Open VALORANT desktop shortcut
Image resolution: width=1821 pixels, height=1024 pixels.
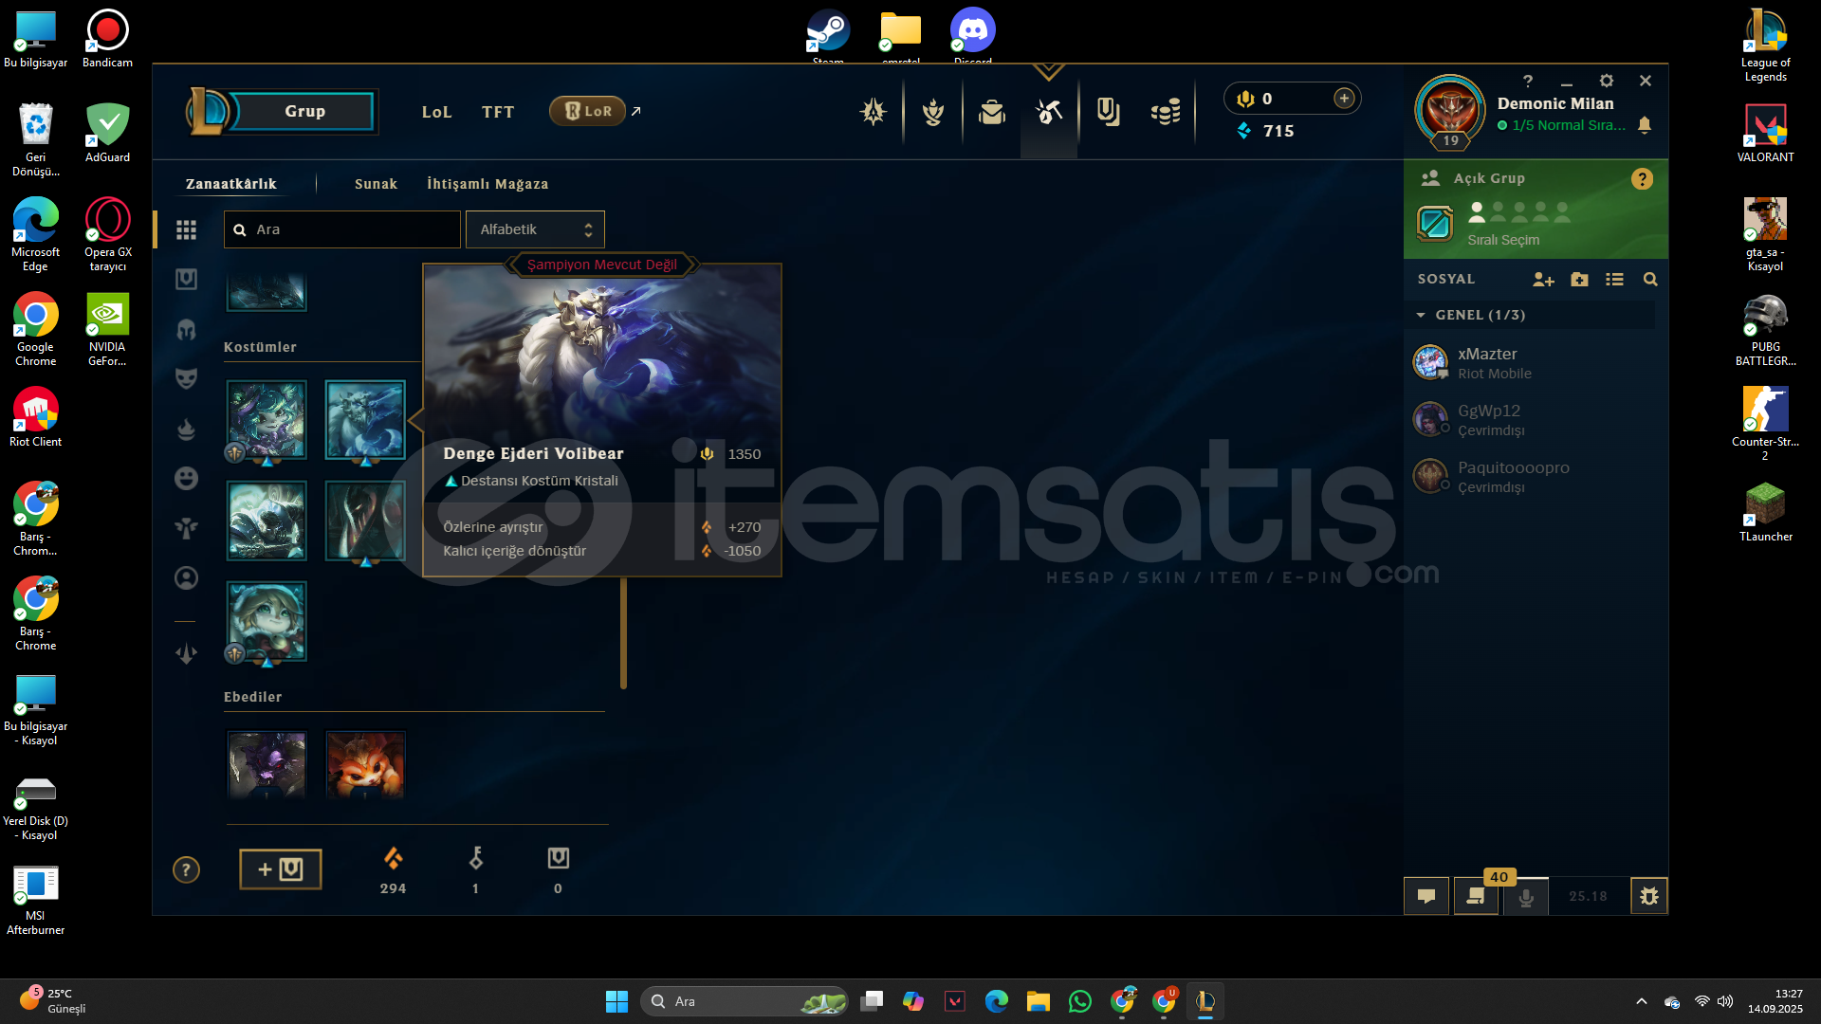pyautogui.click(x=1765, y=133)
